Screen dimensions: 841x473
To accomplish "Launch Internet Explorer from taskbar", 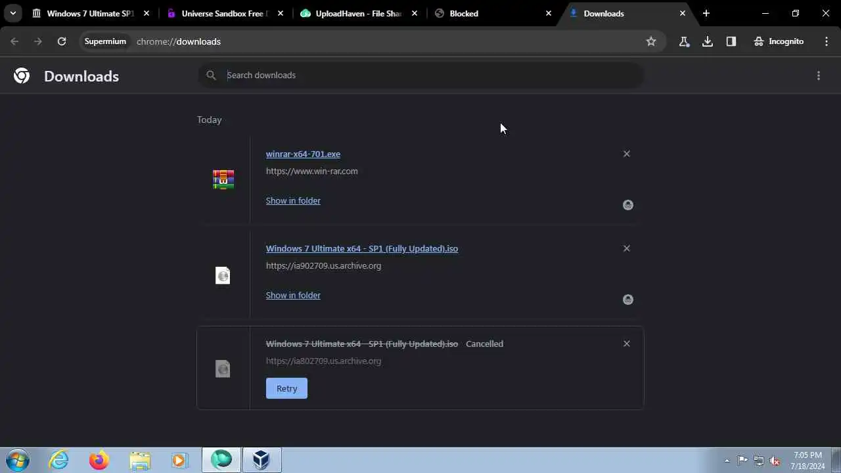I will pos(59,460).
